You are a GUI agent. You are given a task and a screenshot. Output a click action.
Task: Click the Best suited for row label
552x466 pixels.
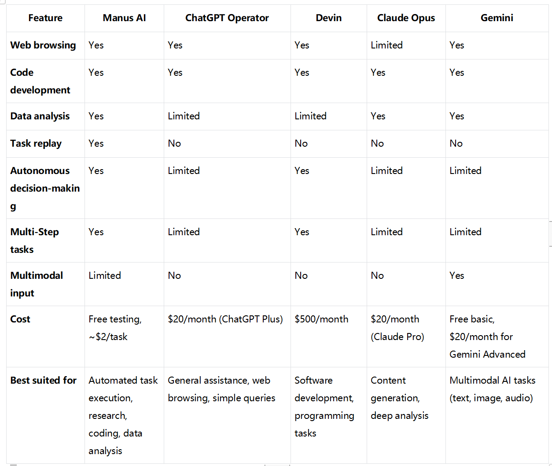tap(44, 381)
